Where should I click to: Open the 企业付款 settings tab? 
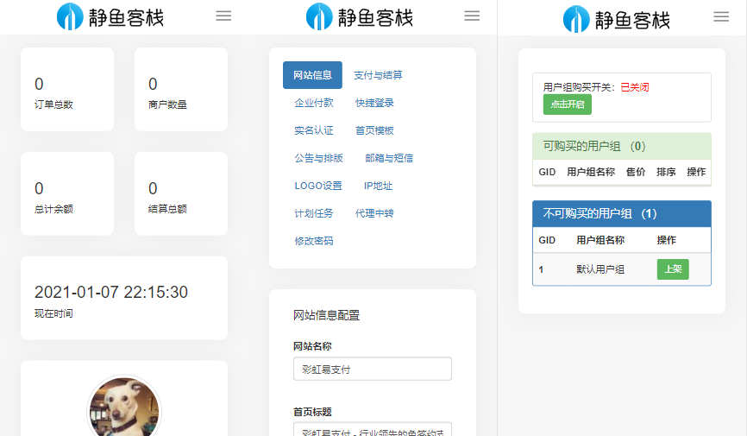click(314, 103)
